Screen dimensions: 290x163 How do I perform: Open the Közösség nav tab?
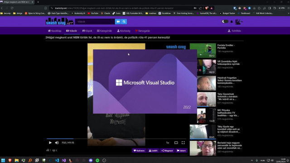[x=124, y=31]
